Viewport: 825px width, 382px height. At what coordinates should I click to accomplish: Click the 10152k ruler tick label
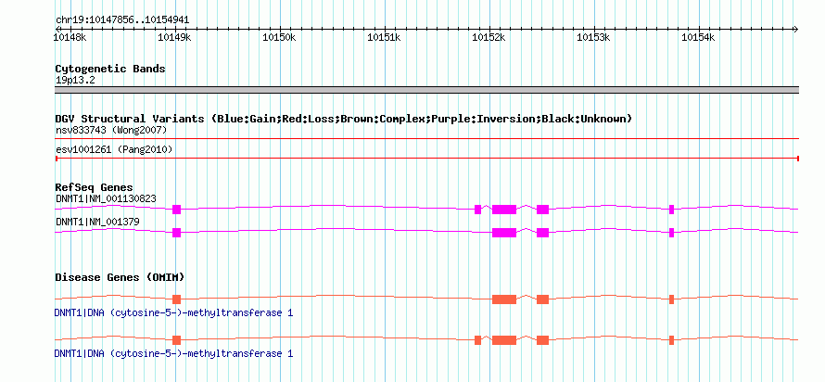pyautogui.click(x=489, y=37)
